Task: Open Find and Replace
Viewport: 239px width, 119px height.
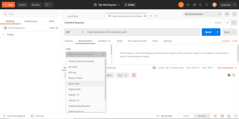Action: pyautogui.click(x=14, y=116)
